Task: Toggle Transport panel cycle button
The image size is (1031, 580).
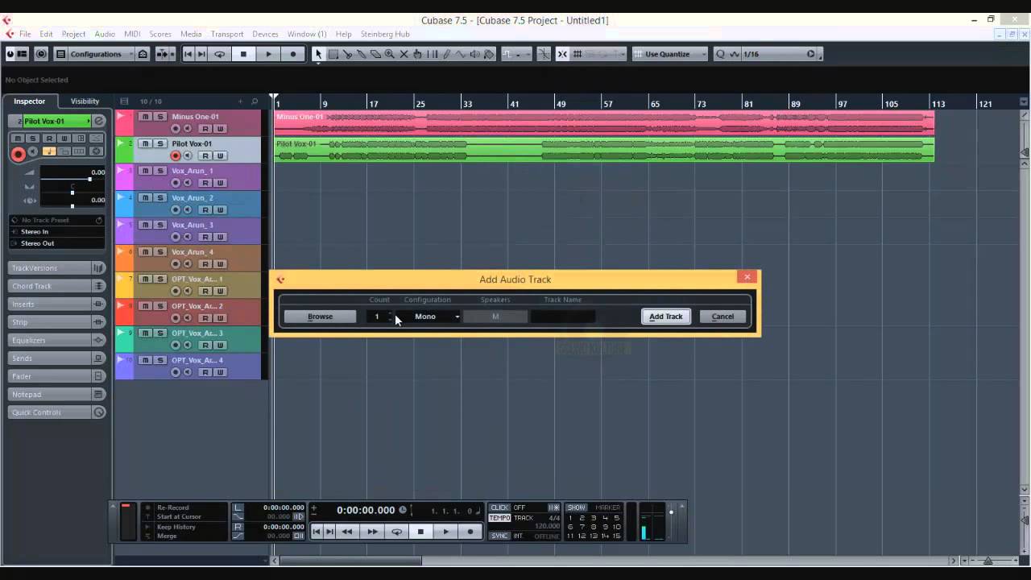Action: [x=396, y=532]
